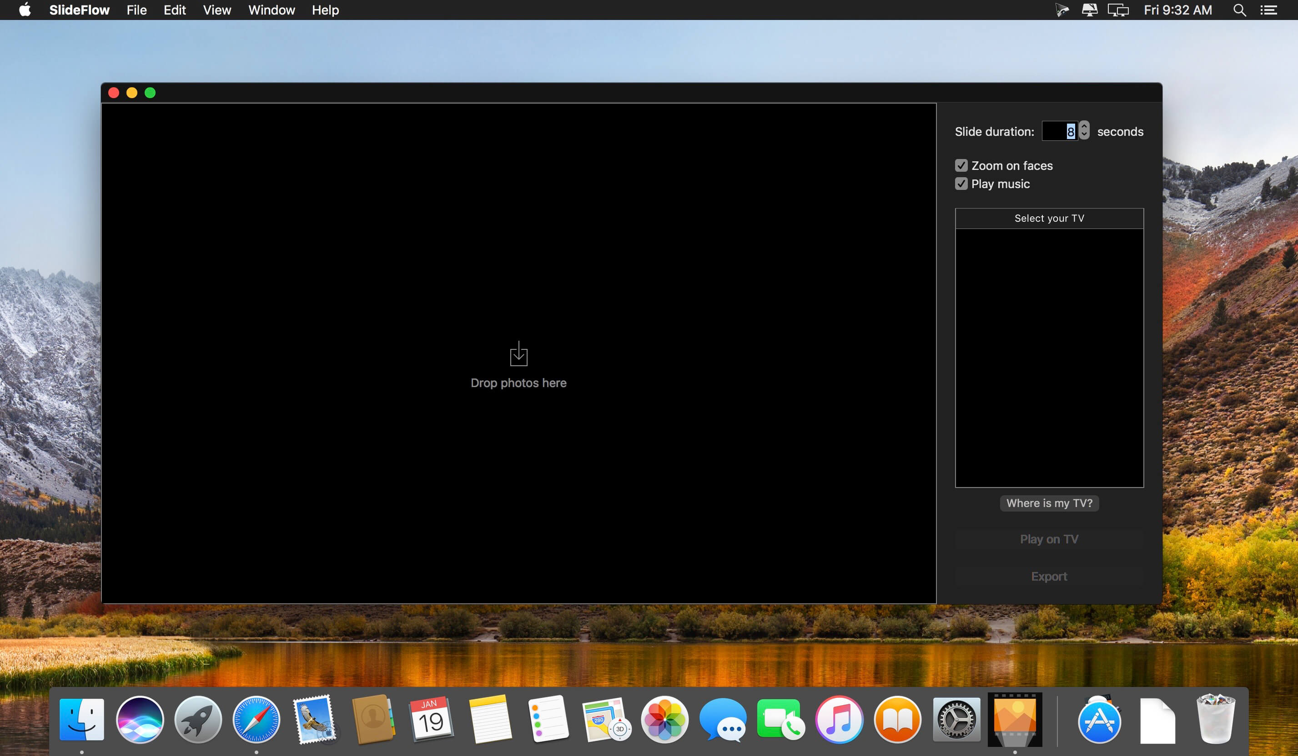Screen dimensions: 1298x756
Task: Click the Select your TV list header
Action: pos(1049,218)
